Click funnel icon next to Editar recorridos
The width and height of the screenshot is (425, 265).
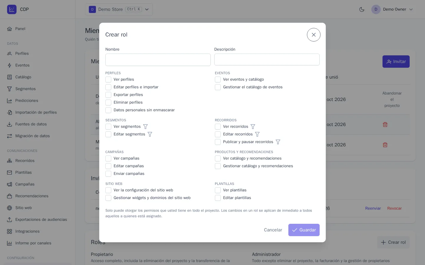257,134
